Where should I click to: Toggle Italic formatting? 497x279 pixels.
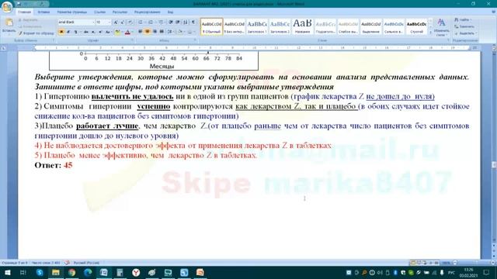pos(68,32)
